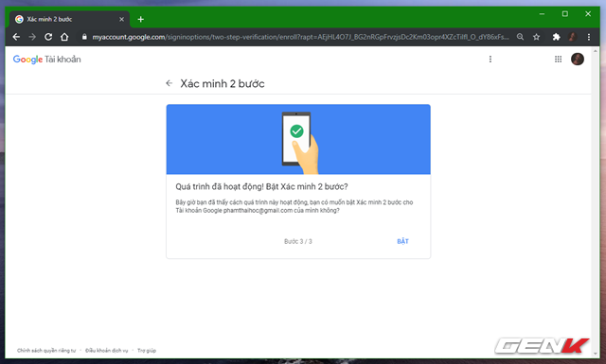This screenshot has height=364, width=606.
Task: Return using the arrow beside Xác minh 2 bước
Action: [x=169, y=83]
